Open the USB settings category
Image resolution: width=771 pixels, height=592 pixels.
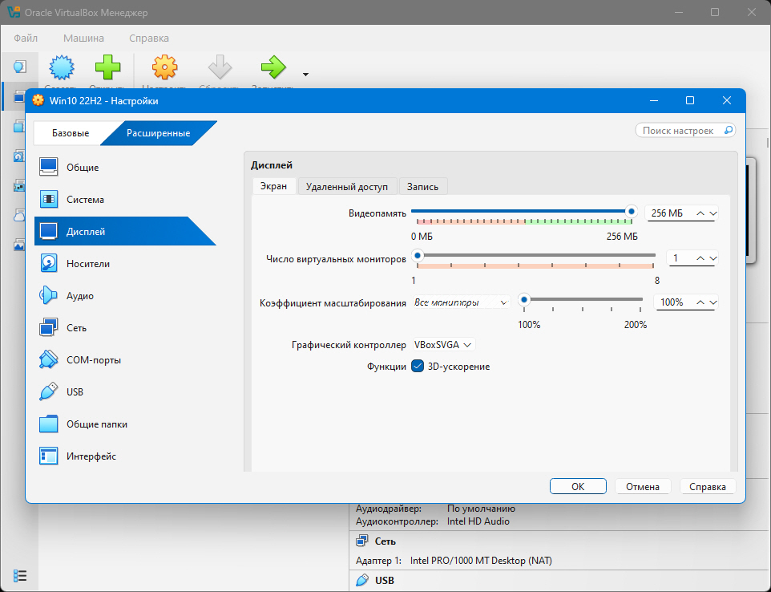pyautogui.click(x=125, y=391)
